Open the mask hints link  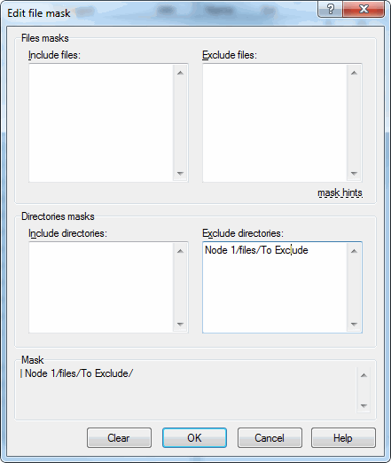[340, 192]
